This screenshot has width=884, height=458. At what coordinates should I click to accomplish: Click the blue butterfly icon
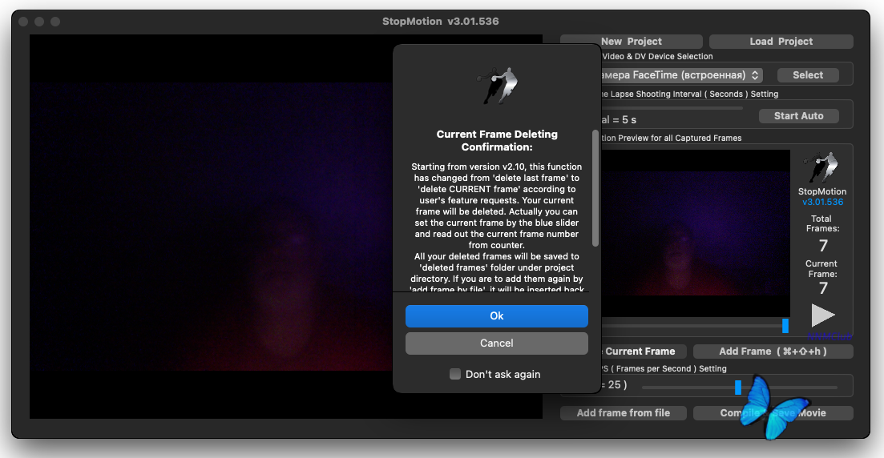coord(773,408)
